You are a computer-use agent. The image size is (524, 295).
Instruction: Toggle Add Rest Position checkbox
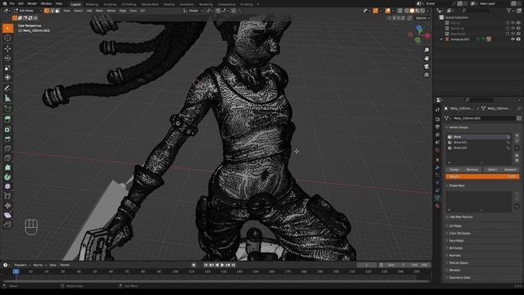pos(448,217)
